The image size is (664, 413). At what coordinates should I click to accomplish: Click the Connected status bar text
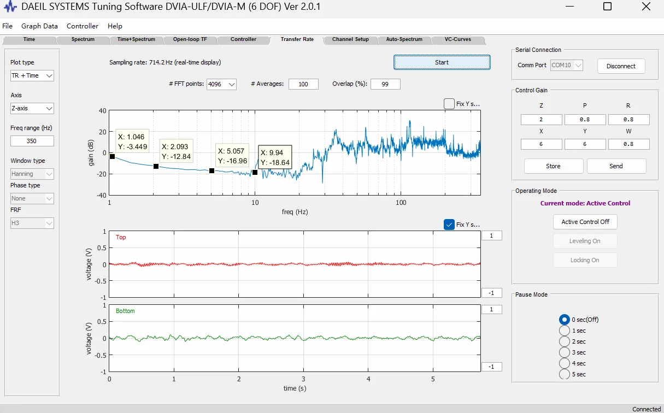pyautogui.click(x=647, y=409)
